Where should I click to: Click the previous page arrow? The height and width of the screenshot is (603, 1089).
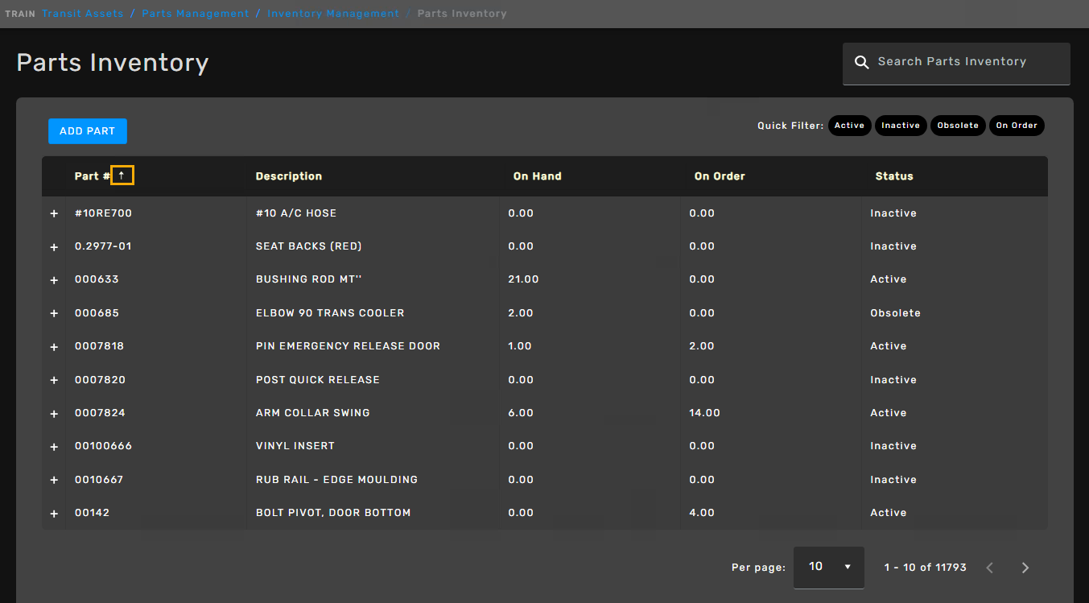point(989,568)
